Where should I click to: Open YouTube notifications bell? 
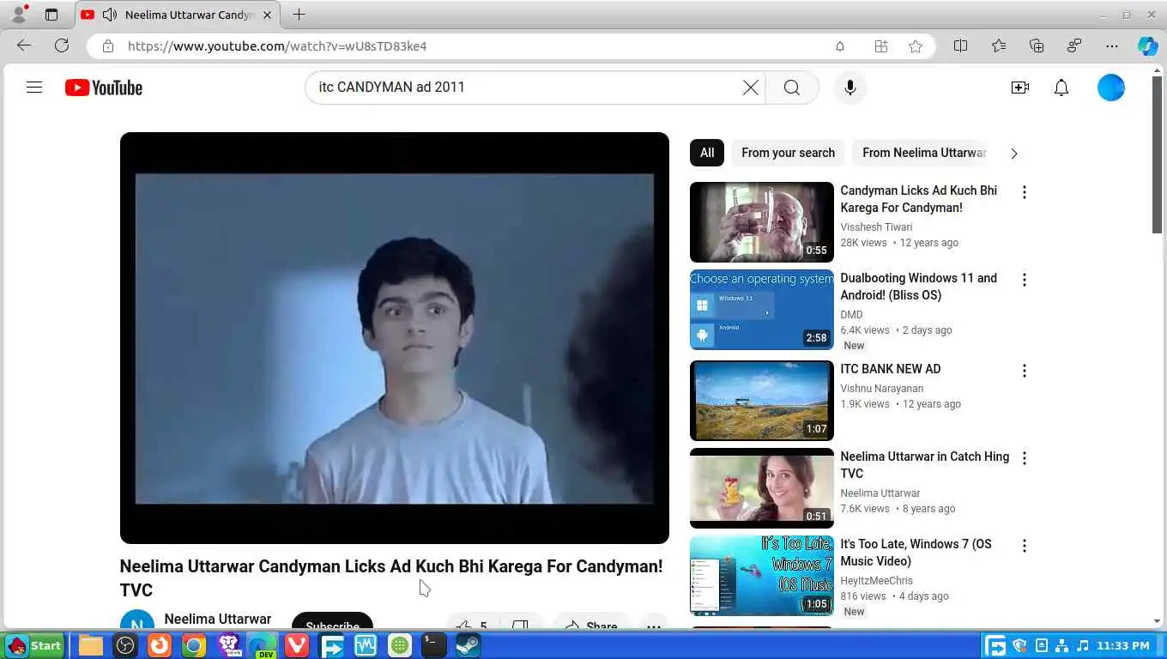[x=1061, y=88]
